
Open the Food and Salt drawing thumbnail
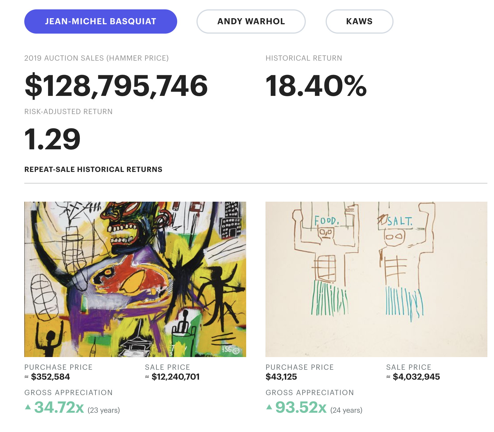tap(376, 279)
